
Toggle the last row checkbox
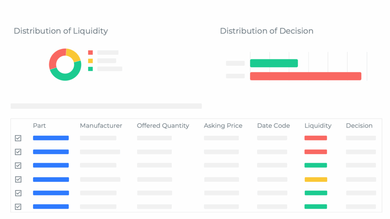point(18,207)
